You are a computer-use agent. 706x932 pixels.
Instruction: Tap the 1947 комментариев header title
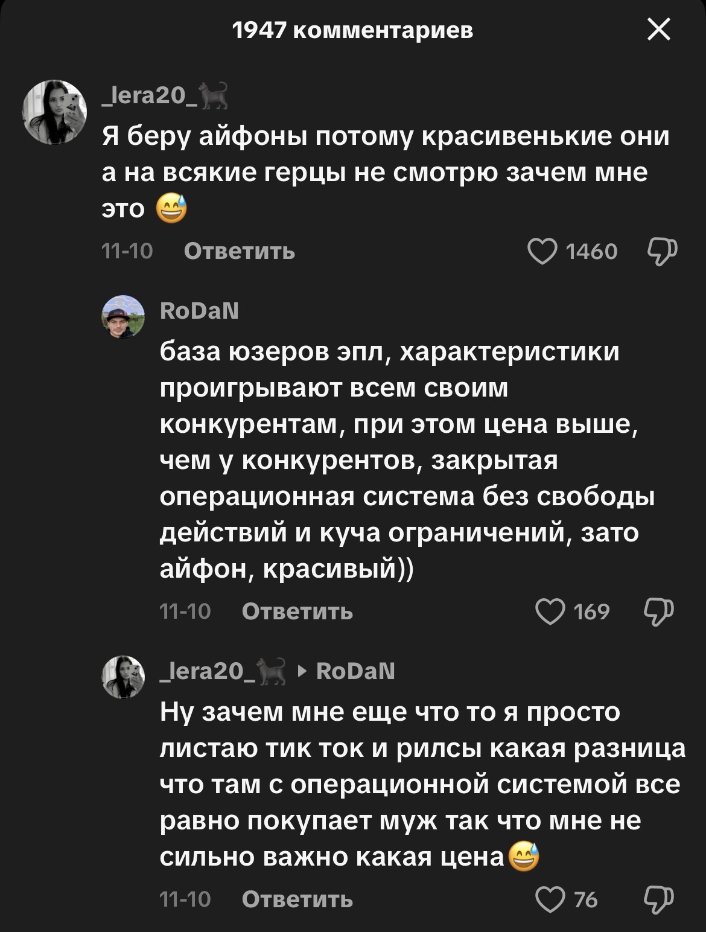coord(353,30)
